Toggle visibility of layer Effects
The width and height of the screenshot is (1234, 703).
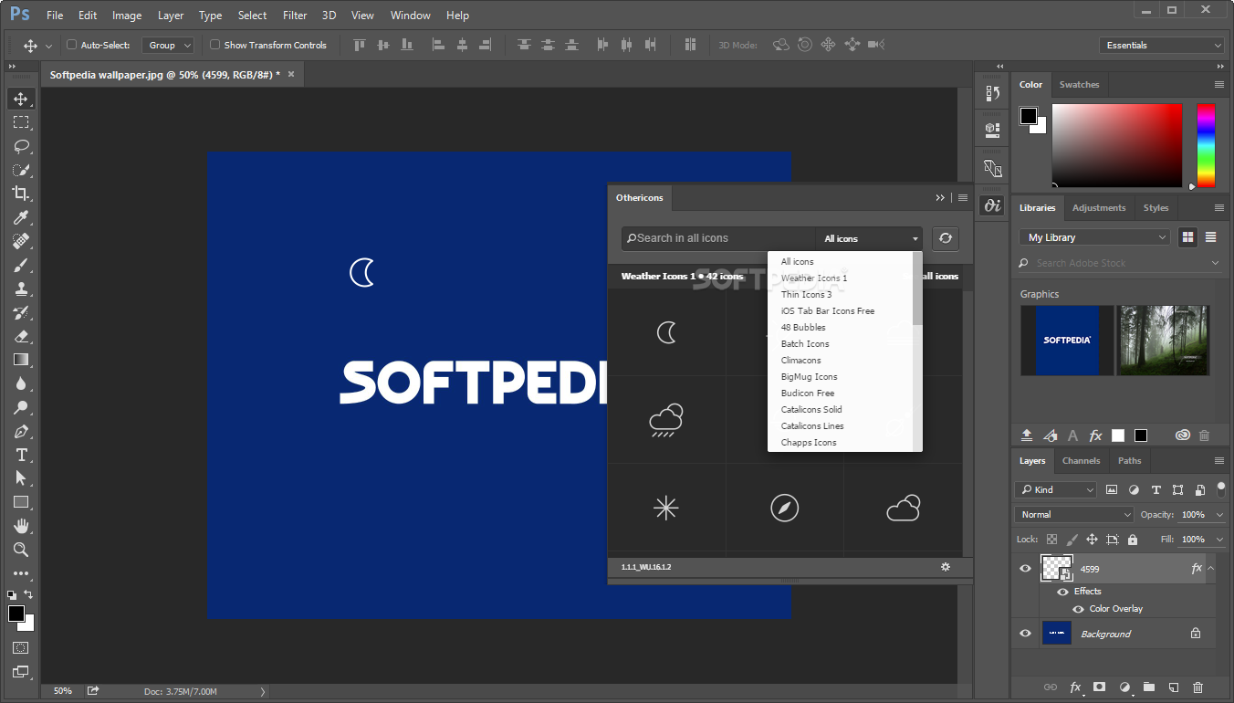coord(1062,592)
